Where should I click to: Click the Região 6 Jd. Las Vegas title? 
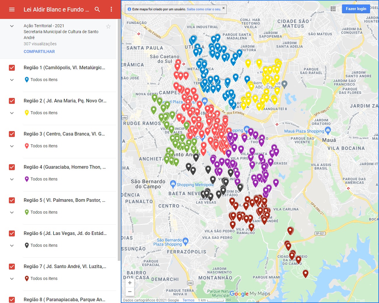pyautogui.click(x=65, y=233)
